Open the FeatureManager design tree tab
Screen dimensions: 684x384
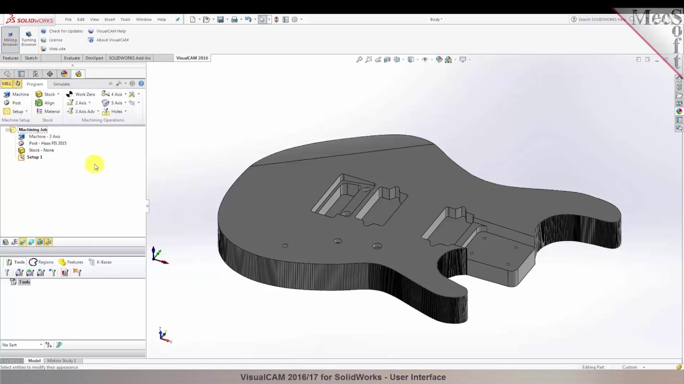pos(7,74)
